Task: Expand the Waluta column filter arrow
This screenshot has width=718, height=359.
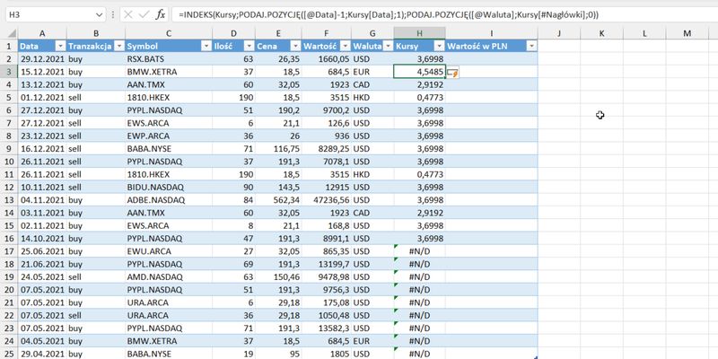Action: click(385, 45)
